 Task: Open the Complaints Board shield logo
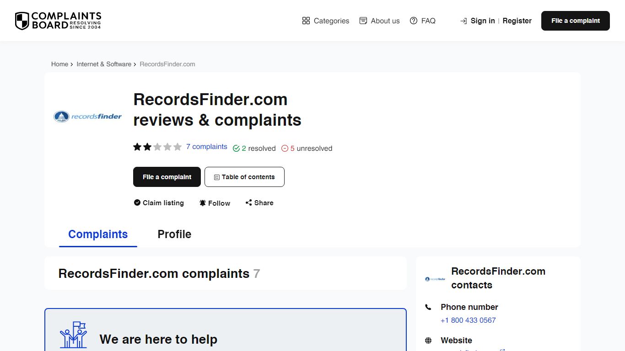coord(58,21)
